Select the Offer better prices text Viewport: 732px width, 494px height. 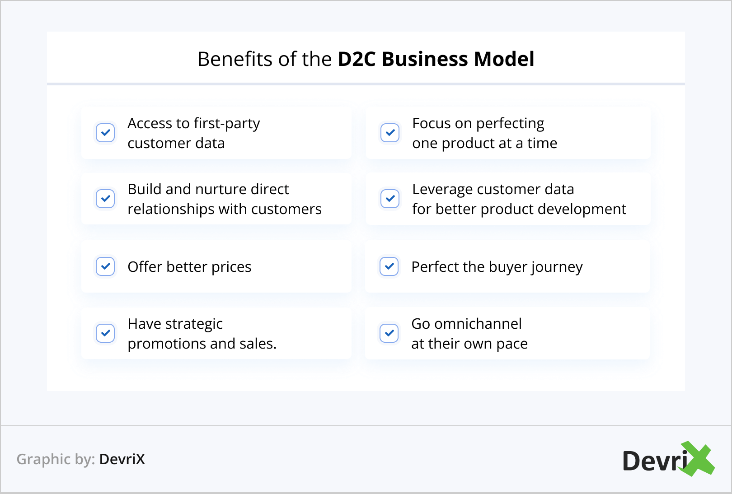coord(189,267)
